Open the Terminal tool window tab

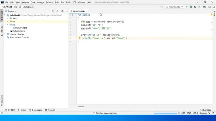(50, 110)
